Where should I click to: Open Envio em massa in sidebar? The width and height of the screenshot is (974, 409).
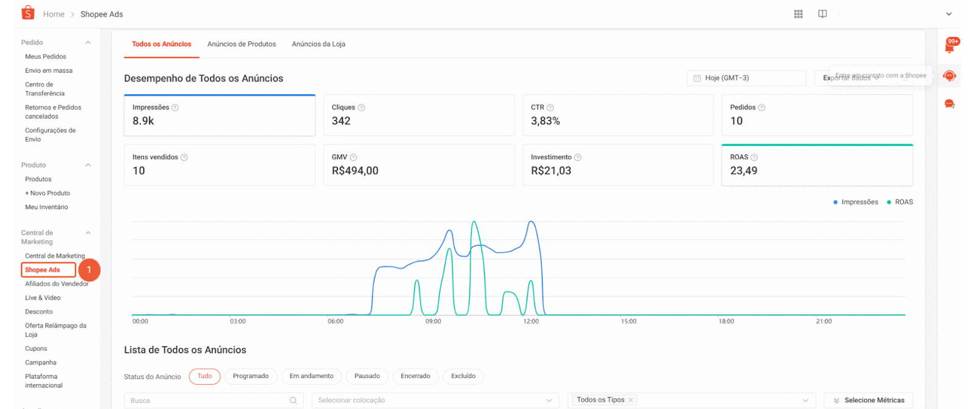click(x=49, y=70)
